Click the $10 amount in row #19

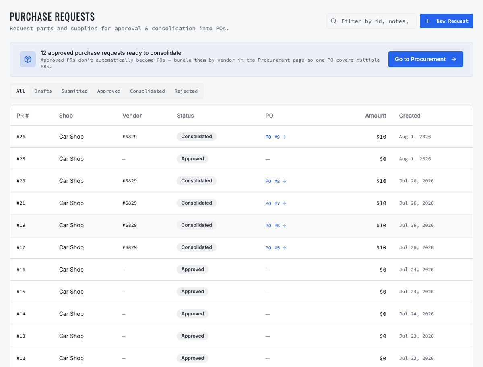point(381,225)
